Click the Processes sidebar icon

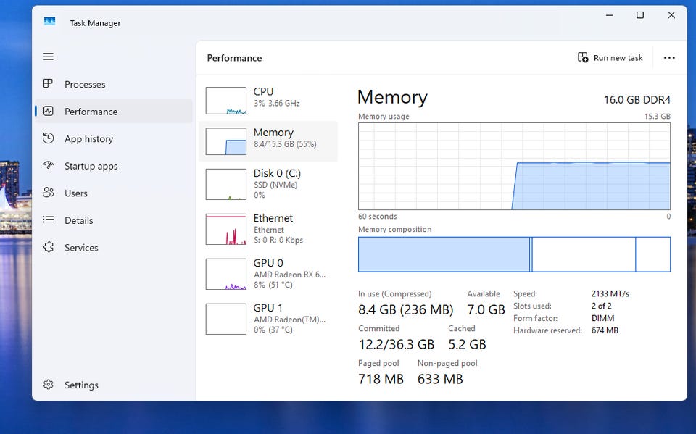[x=48, y=84]
